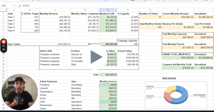
Task: Select the $26,250.00 total cell
Action: pos(108,75)
